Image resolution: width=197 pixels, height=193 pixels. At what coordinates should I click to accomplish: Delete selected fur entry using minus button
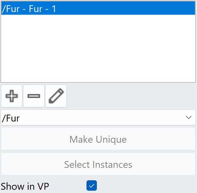click(34, 96)
